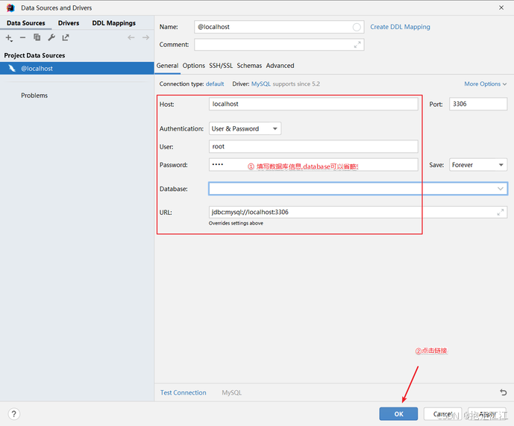Open the Save password dropdown
The height and width of the screenshot is (426, 514).
click(478, 165)
